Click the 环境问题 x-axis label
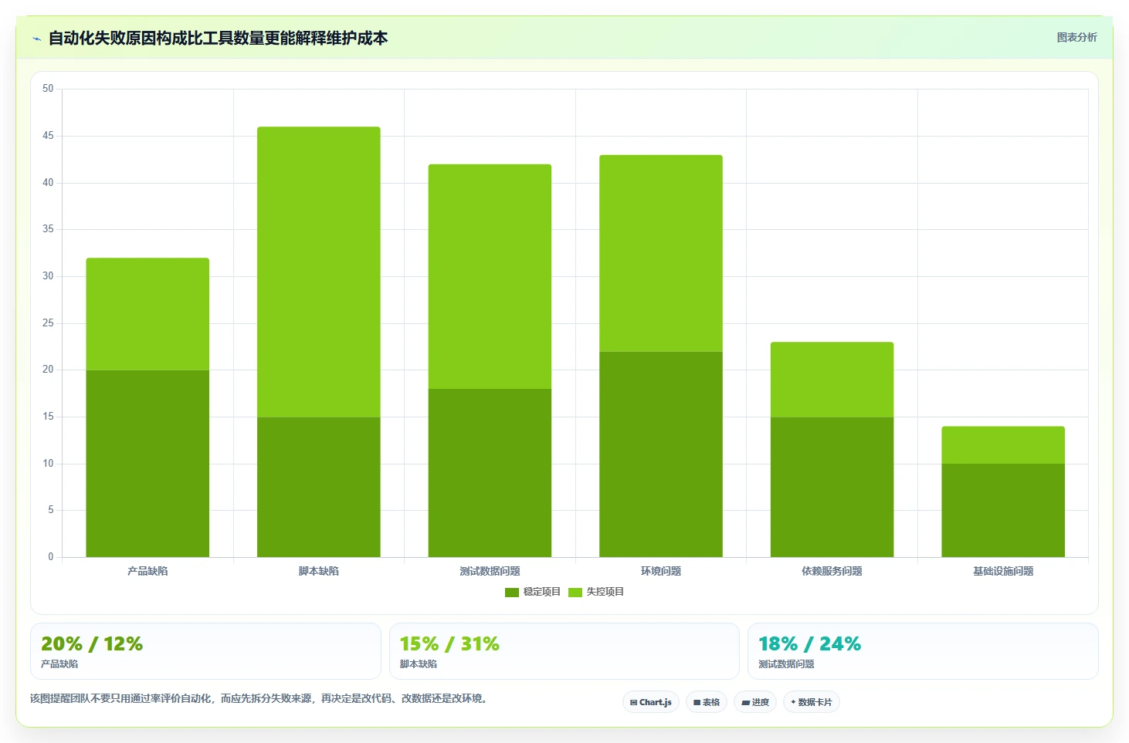 (x=661, y=571)
